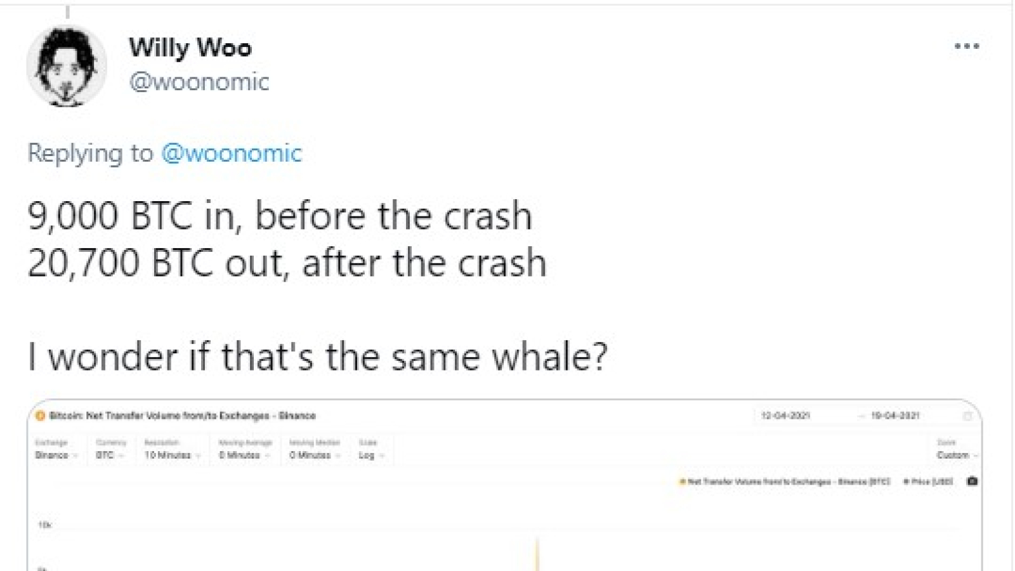Image resolution: width=1015 pixels, height=571 pixels.
Task: Select the start date field 12-04-2021
Action: coord(785,416)
